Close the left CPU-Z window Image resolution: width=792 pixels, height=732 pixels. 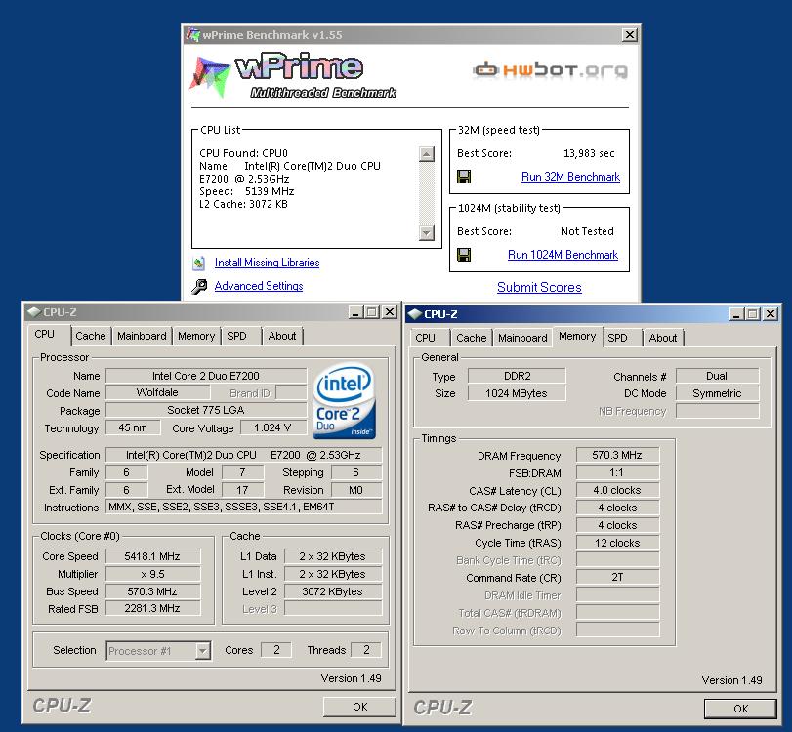(390, 312)
